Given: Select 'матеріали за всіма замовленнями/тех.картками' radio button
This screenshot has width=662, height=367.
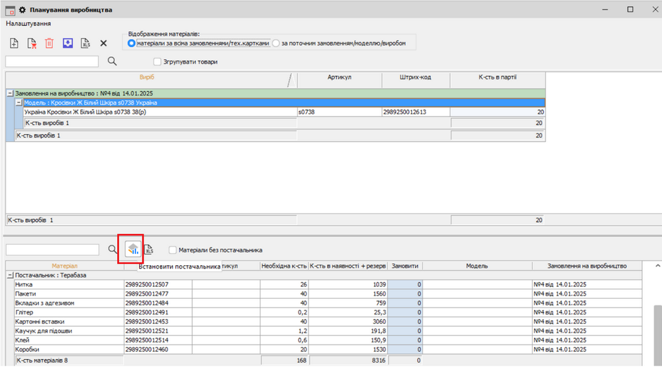Looking at the screenshot, I should tap(131, 43).
